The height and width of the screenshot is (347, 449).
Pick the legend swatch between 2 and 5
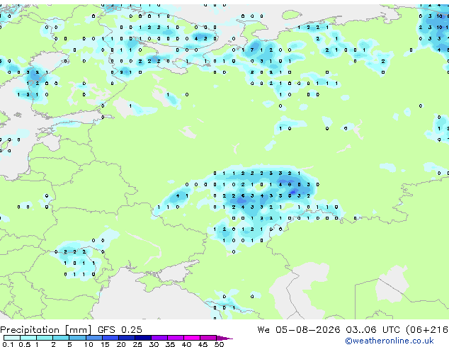61,338
